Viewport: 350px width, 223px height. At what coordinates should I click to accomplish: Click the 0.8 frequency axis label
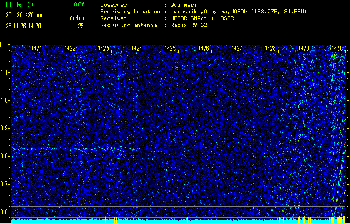[x=5, y=156]
